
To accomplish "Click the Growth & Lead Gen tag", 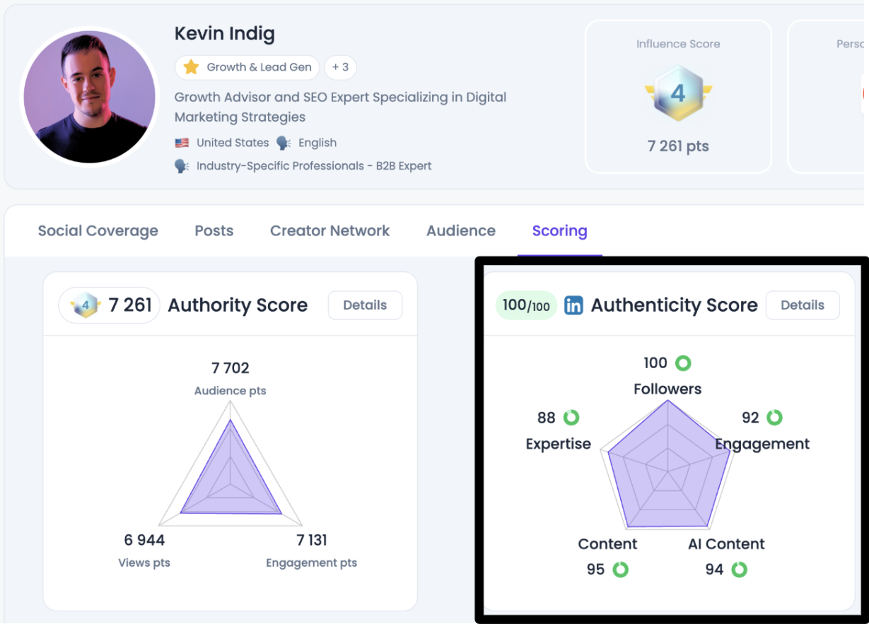I will (x=247, y=67).
